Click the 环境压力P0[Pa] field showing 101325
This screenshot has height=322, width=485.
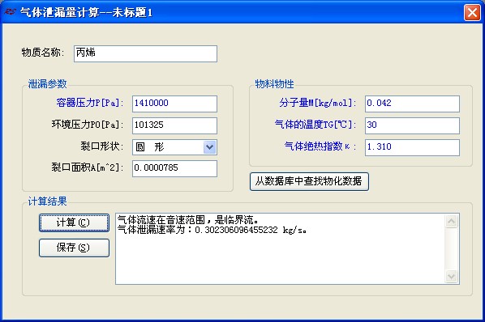point(174,125)
